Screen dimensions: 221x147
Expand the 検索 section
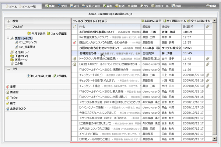[x=8, y=21]
